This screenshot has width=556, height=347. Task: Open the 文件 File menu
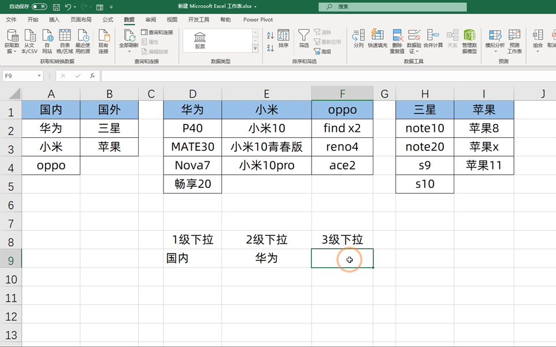pos(11,20)
